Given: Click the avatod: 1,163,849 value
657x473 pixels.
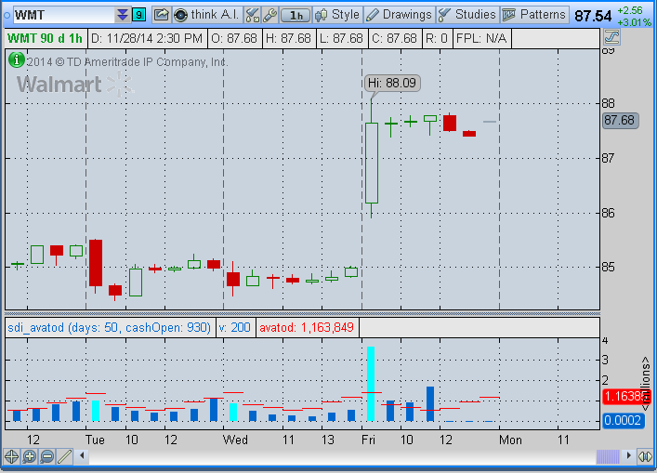Looking at the screenshot, I should 307,327.
